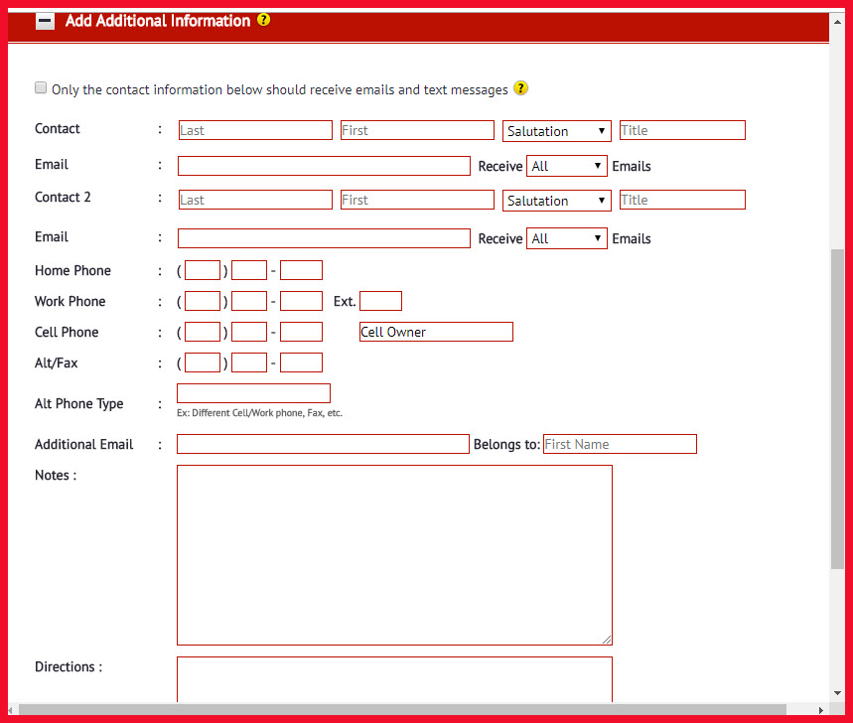The width and height of the screenshot is (853, 723).
Task: Focus Contact 2 First name field
Action: click(417, 200)
